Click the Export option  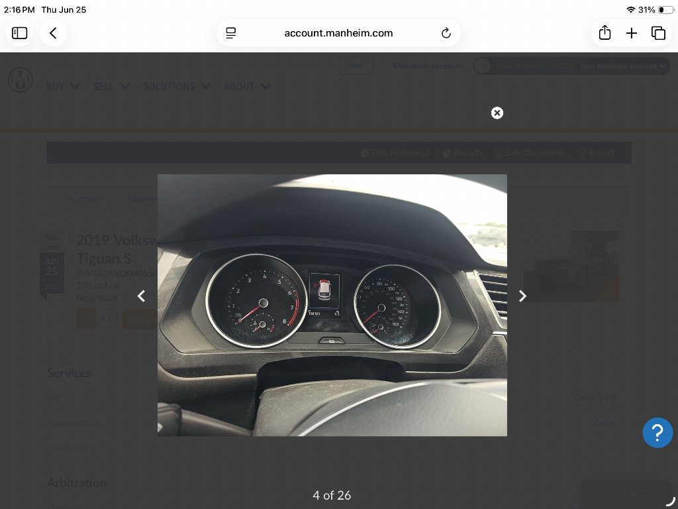tap(597, 153)
